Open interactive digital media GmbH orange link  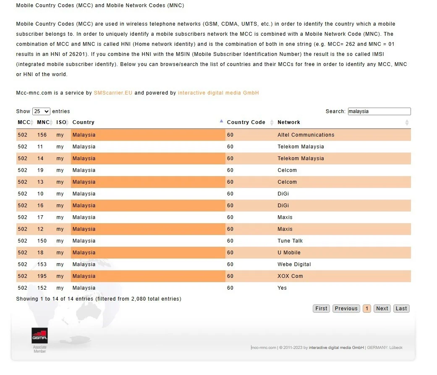click(218, 93)
